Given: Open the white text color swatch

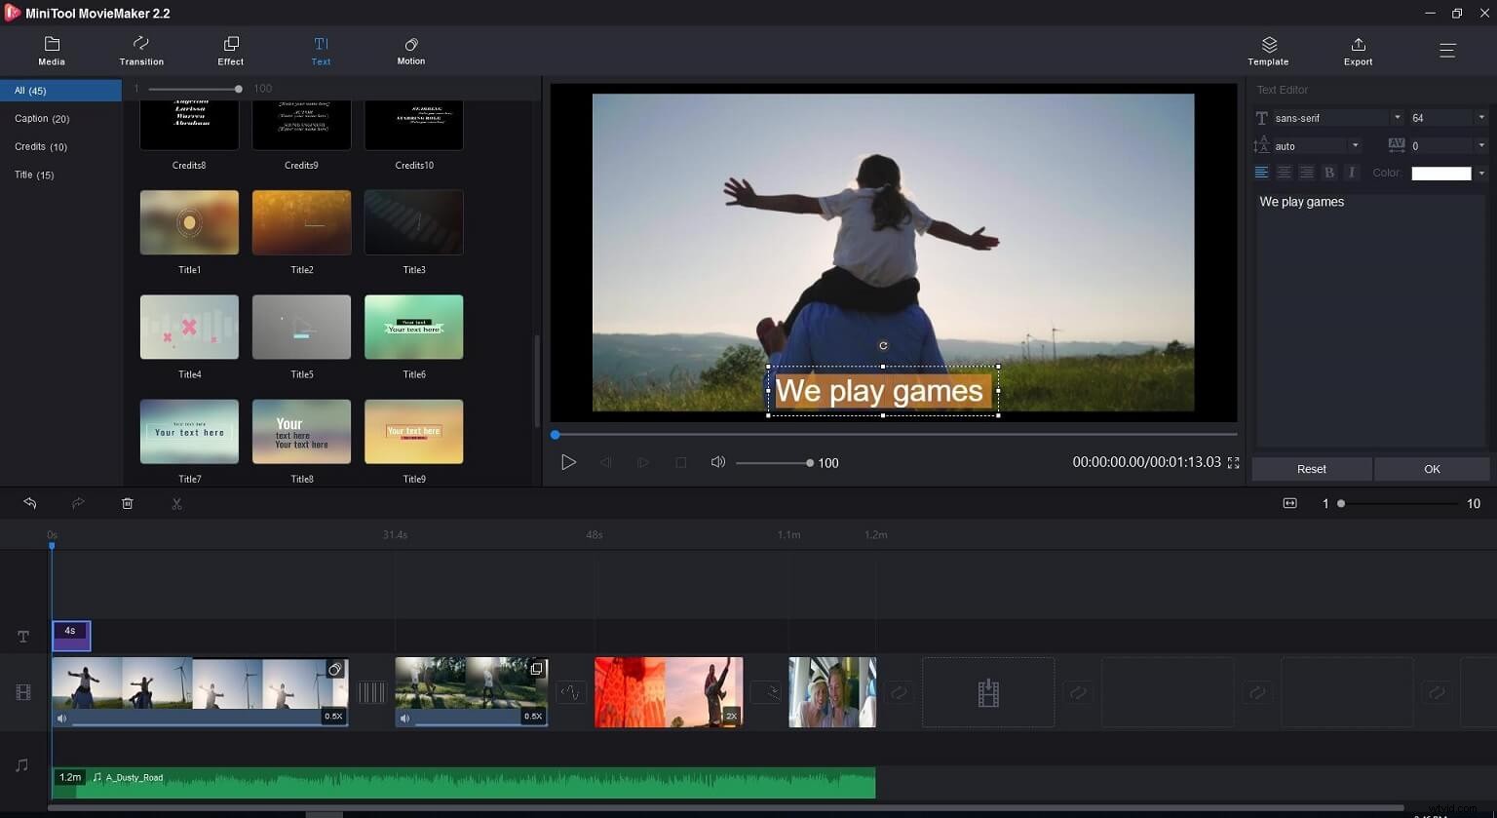Looking at the screenshot, I should click(1440, 174).
